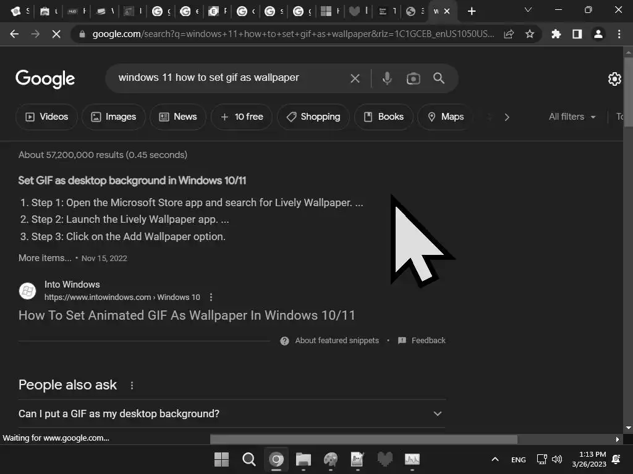Viewport: 633px width, 474px height.
Task: Open the volume control in system tray
Action: (557, 459)
